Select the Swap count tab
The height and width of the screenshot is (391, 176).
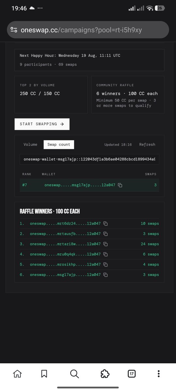coord(59,145)
